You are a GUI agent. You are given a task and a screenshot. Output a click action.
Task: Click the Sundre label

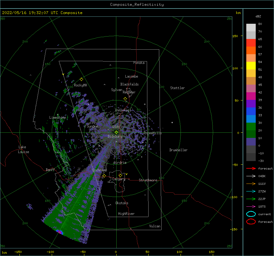click(x=92, y=126)
